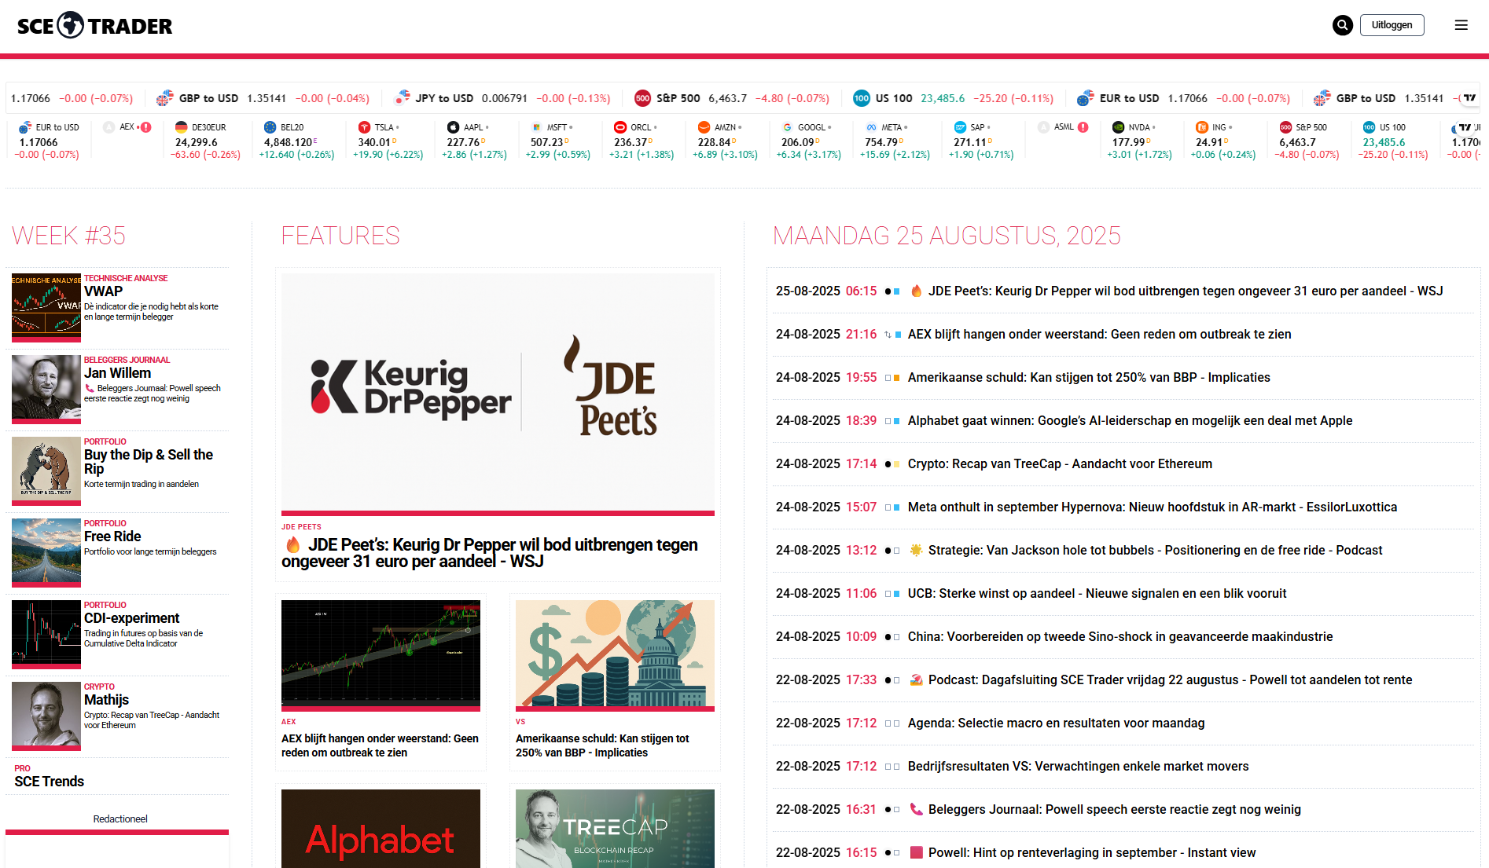The width and height of the screenshot is (1489, 868).
Task: Open news: Bedrijfsresultaten VS verwachtingen
Action: (1078, 766)
